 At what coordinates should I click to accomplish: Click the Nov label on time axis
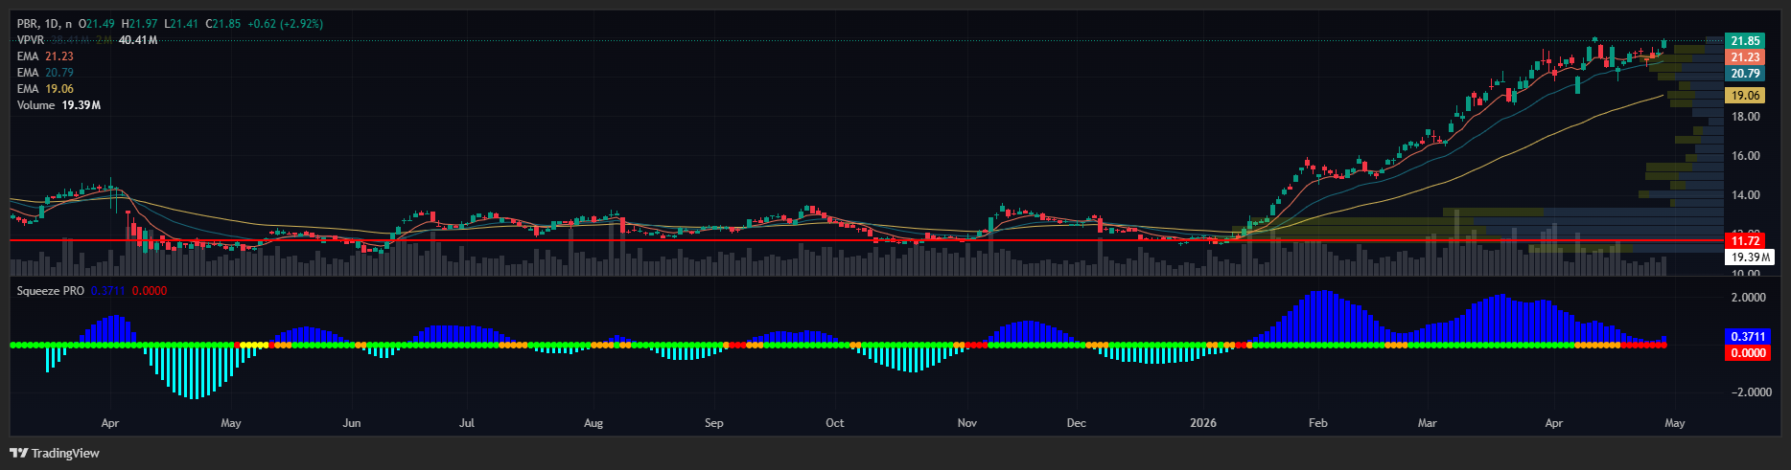pos(966,423)
